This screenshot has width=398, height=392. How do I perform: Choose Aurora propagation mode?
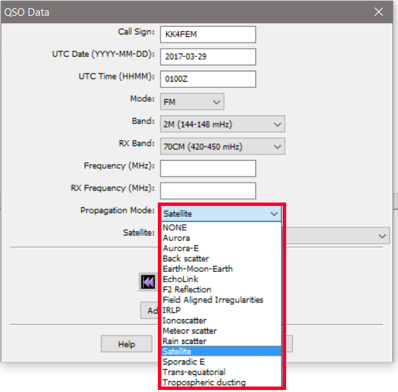222,238
